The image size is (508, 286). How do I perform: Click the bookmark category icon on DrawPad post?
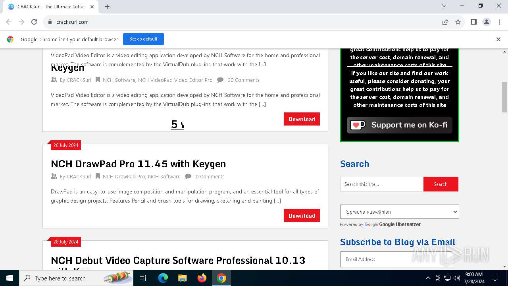click(98, 176)
